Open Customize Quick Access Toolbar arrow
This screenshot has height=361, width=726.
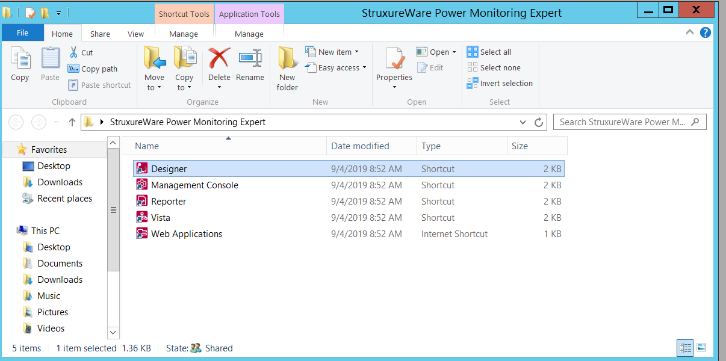(x=58, y=13)
